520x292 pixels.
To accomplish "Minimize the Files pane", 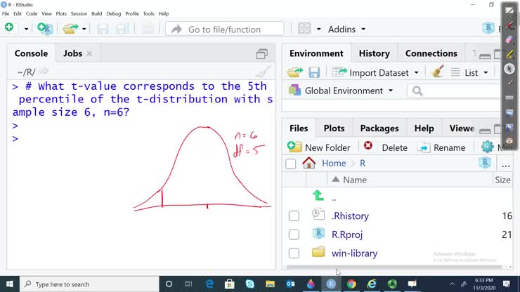I will pyautogui.click(x=485, y=131).
